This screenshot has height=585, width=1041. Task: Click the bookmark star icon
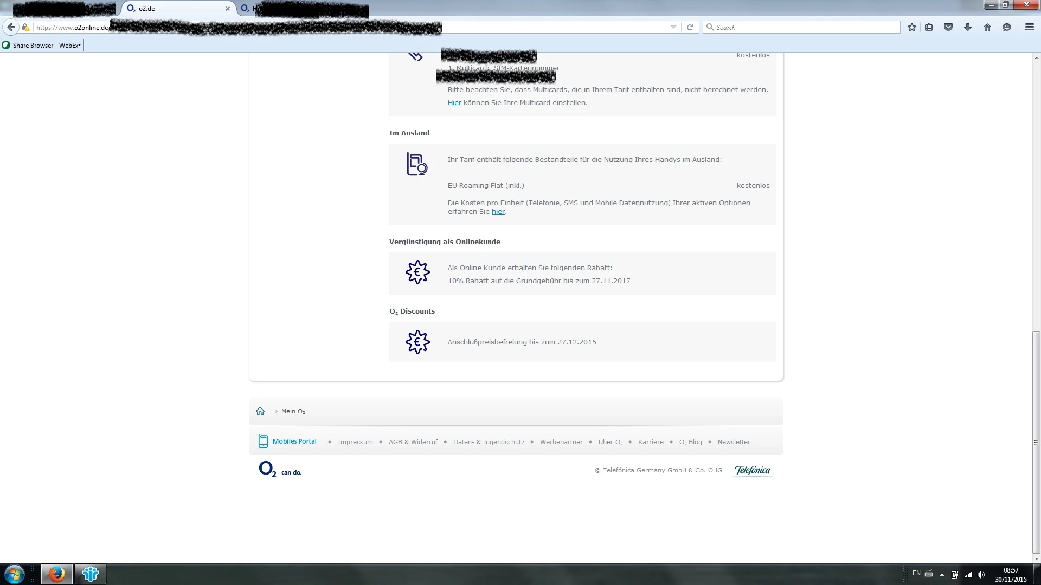click(912, 27)
